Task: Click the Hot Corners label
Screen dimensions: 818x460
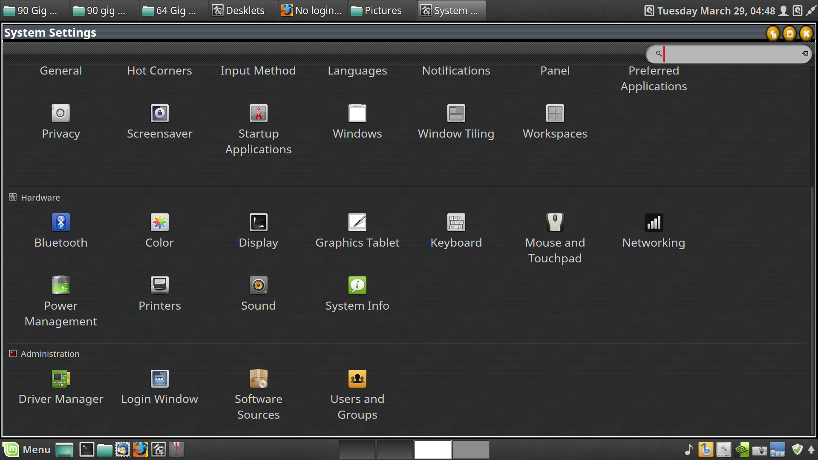Action: click(x=160, y=71)
